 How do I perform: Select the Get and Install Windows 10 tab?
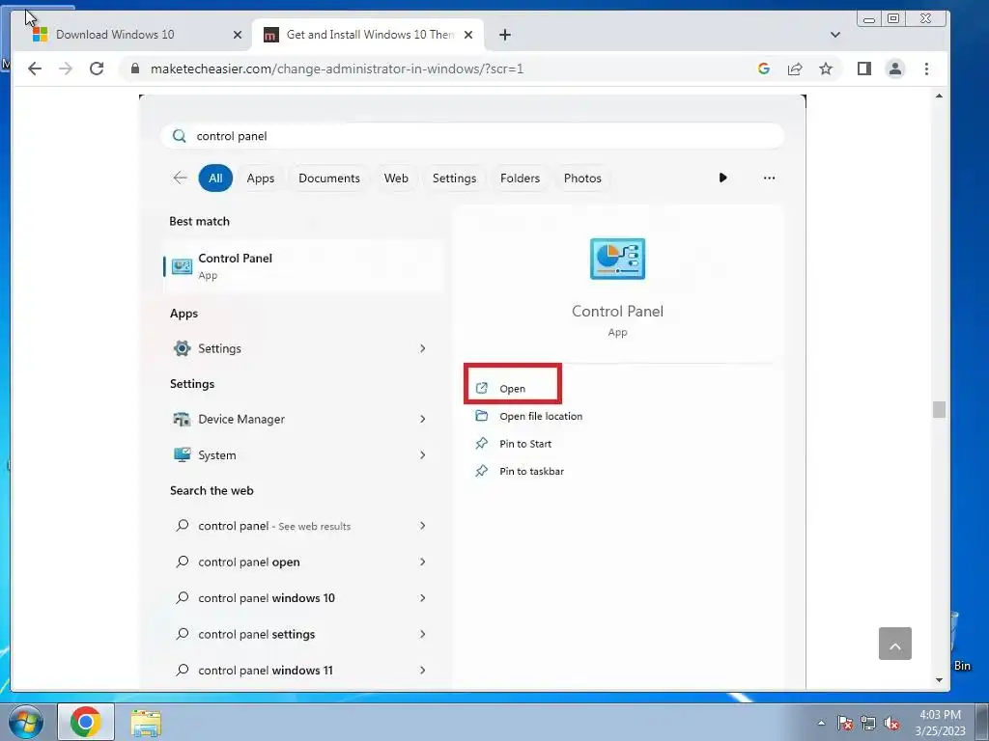368,35
